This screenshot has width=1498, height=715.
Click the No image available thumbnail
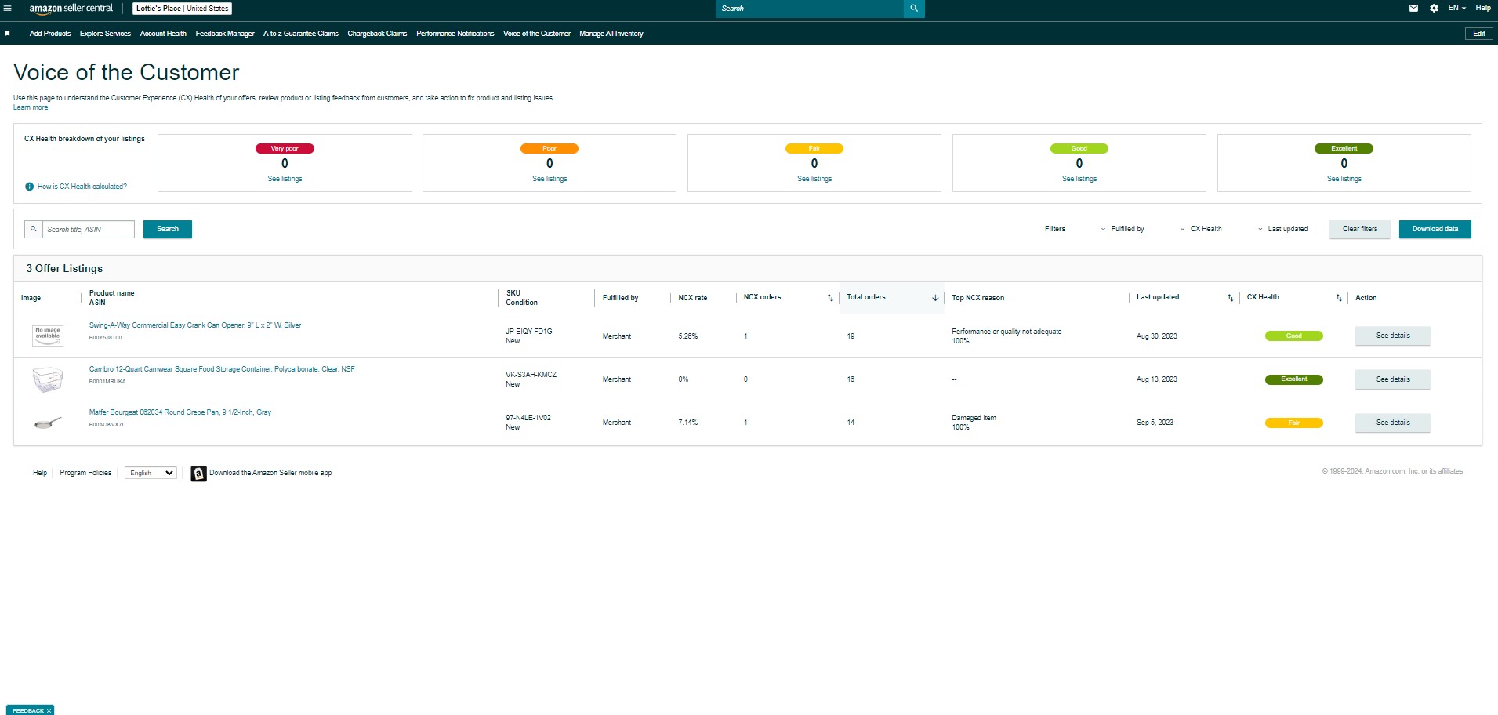48,336
